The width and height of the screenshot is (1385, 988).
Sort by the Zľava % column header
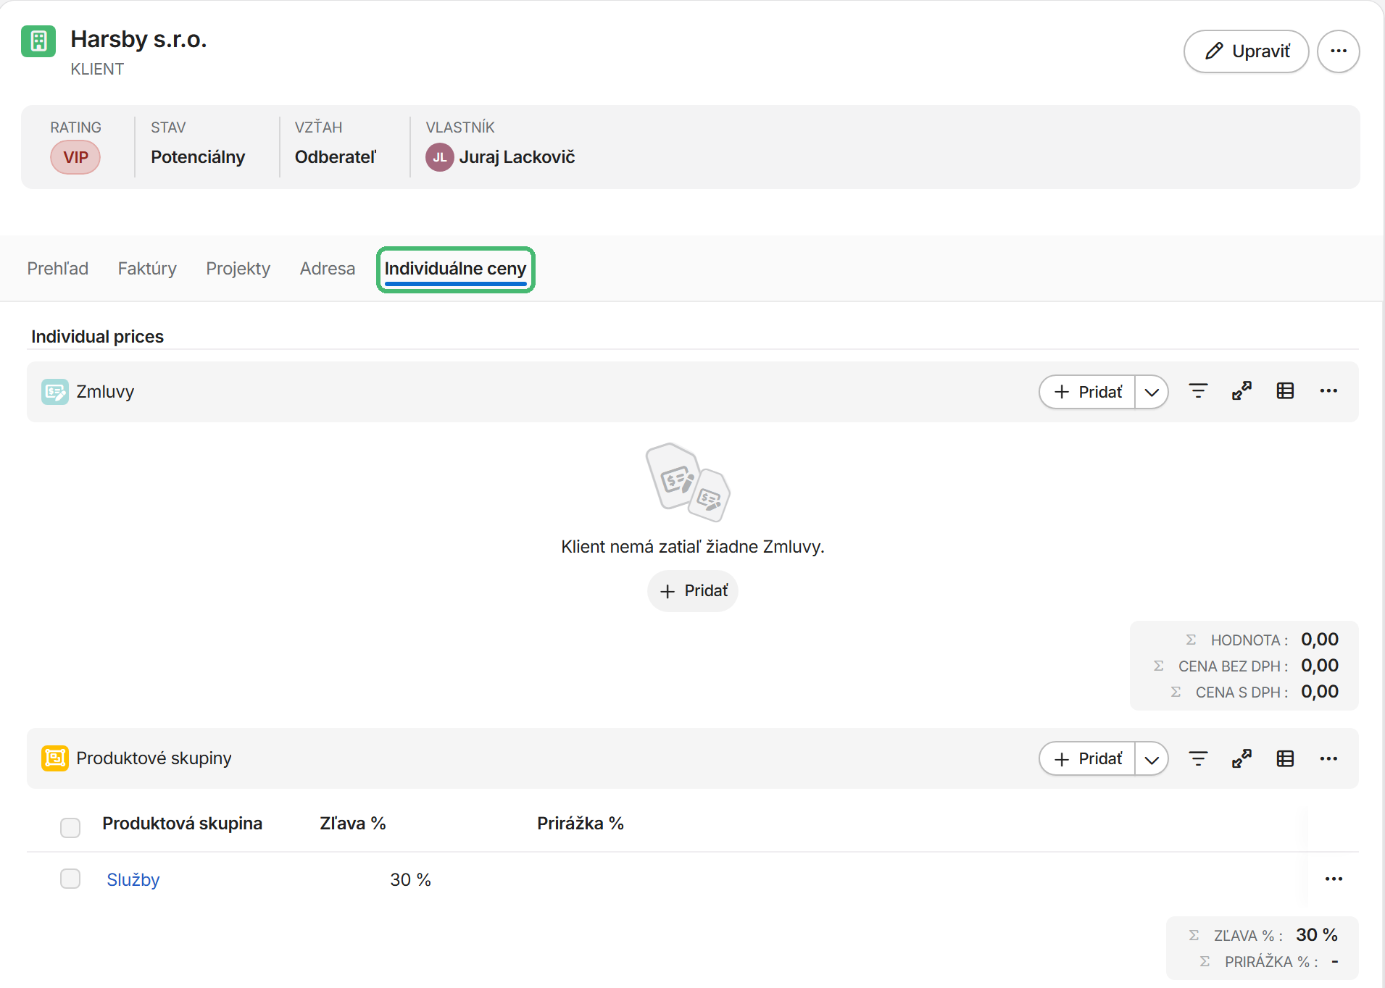353,824
